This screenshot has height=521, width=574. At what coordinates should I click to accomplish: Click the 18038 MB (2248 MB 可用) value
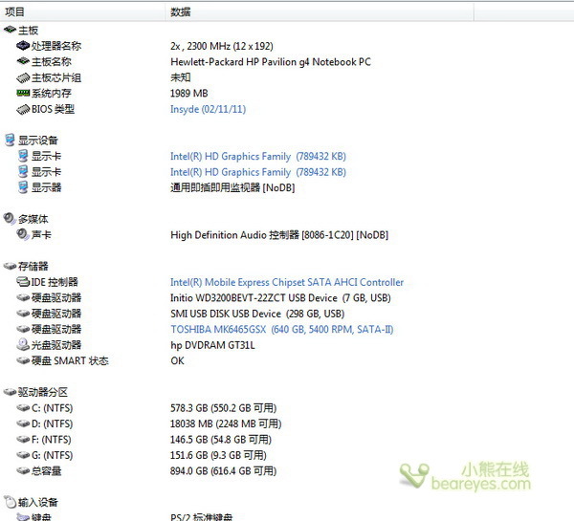226,423
